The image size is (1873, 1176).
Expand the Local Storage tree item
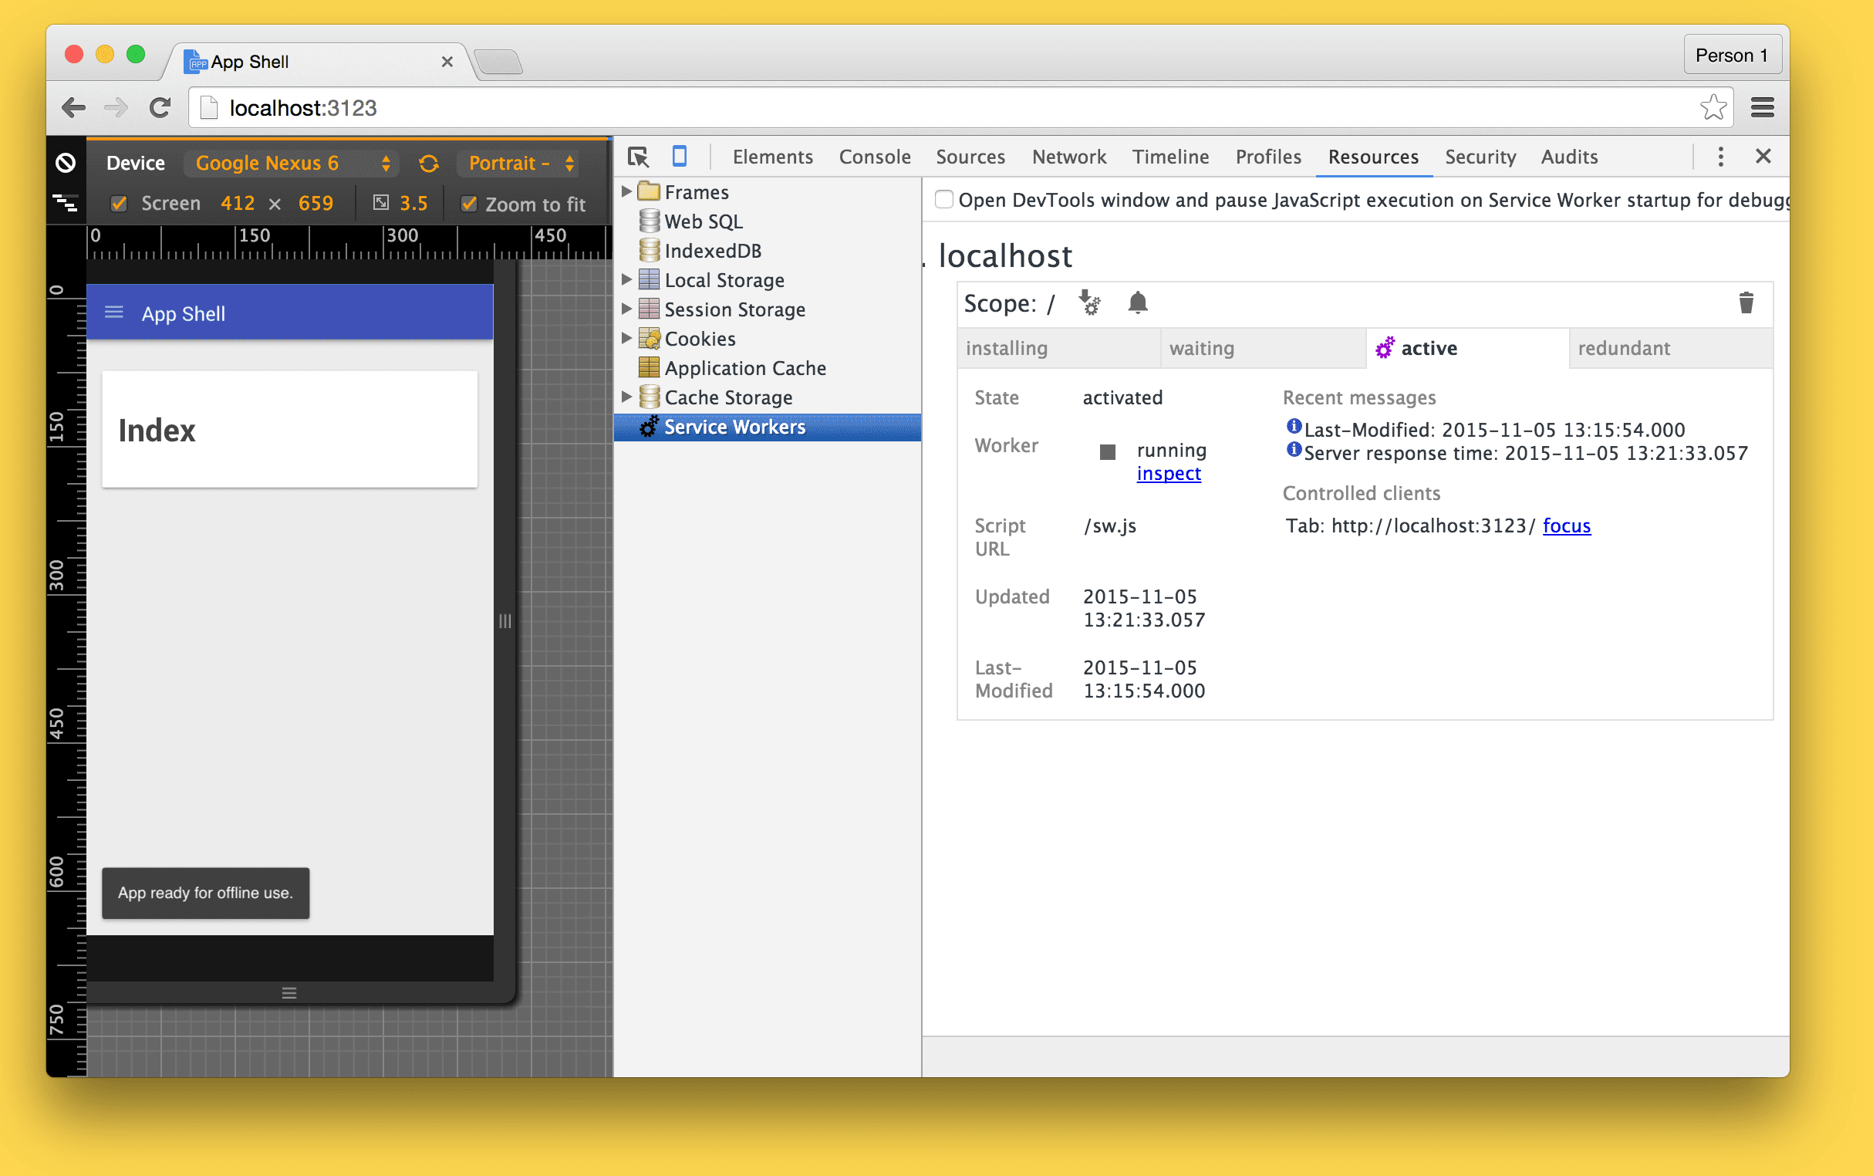pyautogui.click(x=629, y=280)
